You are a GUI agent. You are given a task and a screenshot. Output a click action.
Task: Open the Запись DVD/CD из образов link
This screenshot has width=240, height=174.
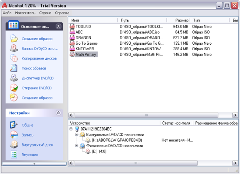(x=40, y=49)
